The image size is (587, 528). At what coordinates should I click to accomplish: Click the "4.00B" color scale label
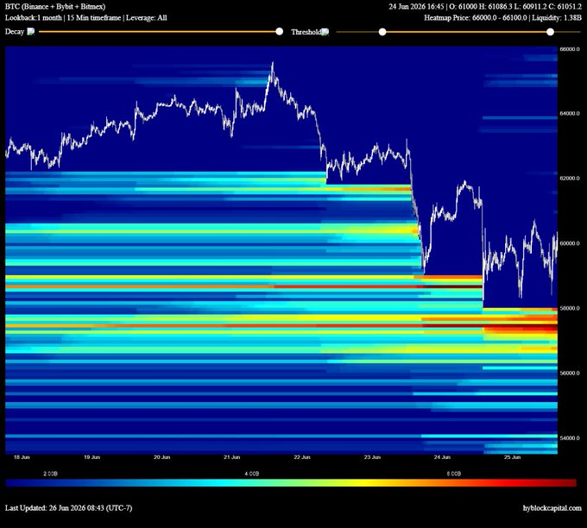click(251, 474)
